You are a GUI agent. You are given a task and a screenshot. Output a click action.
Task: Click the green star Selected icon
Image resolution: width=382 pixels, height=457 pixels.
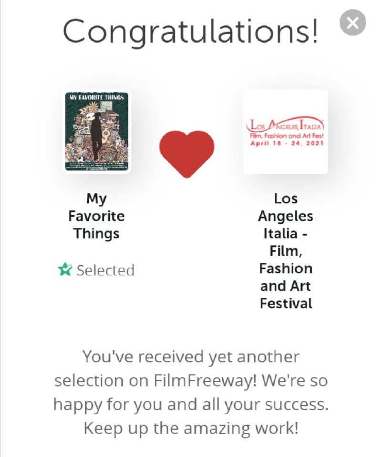(64, 270)
